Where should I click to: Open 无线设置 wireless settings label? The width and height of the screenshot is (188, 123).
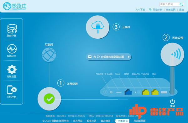click(178, 38)
